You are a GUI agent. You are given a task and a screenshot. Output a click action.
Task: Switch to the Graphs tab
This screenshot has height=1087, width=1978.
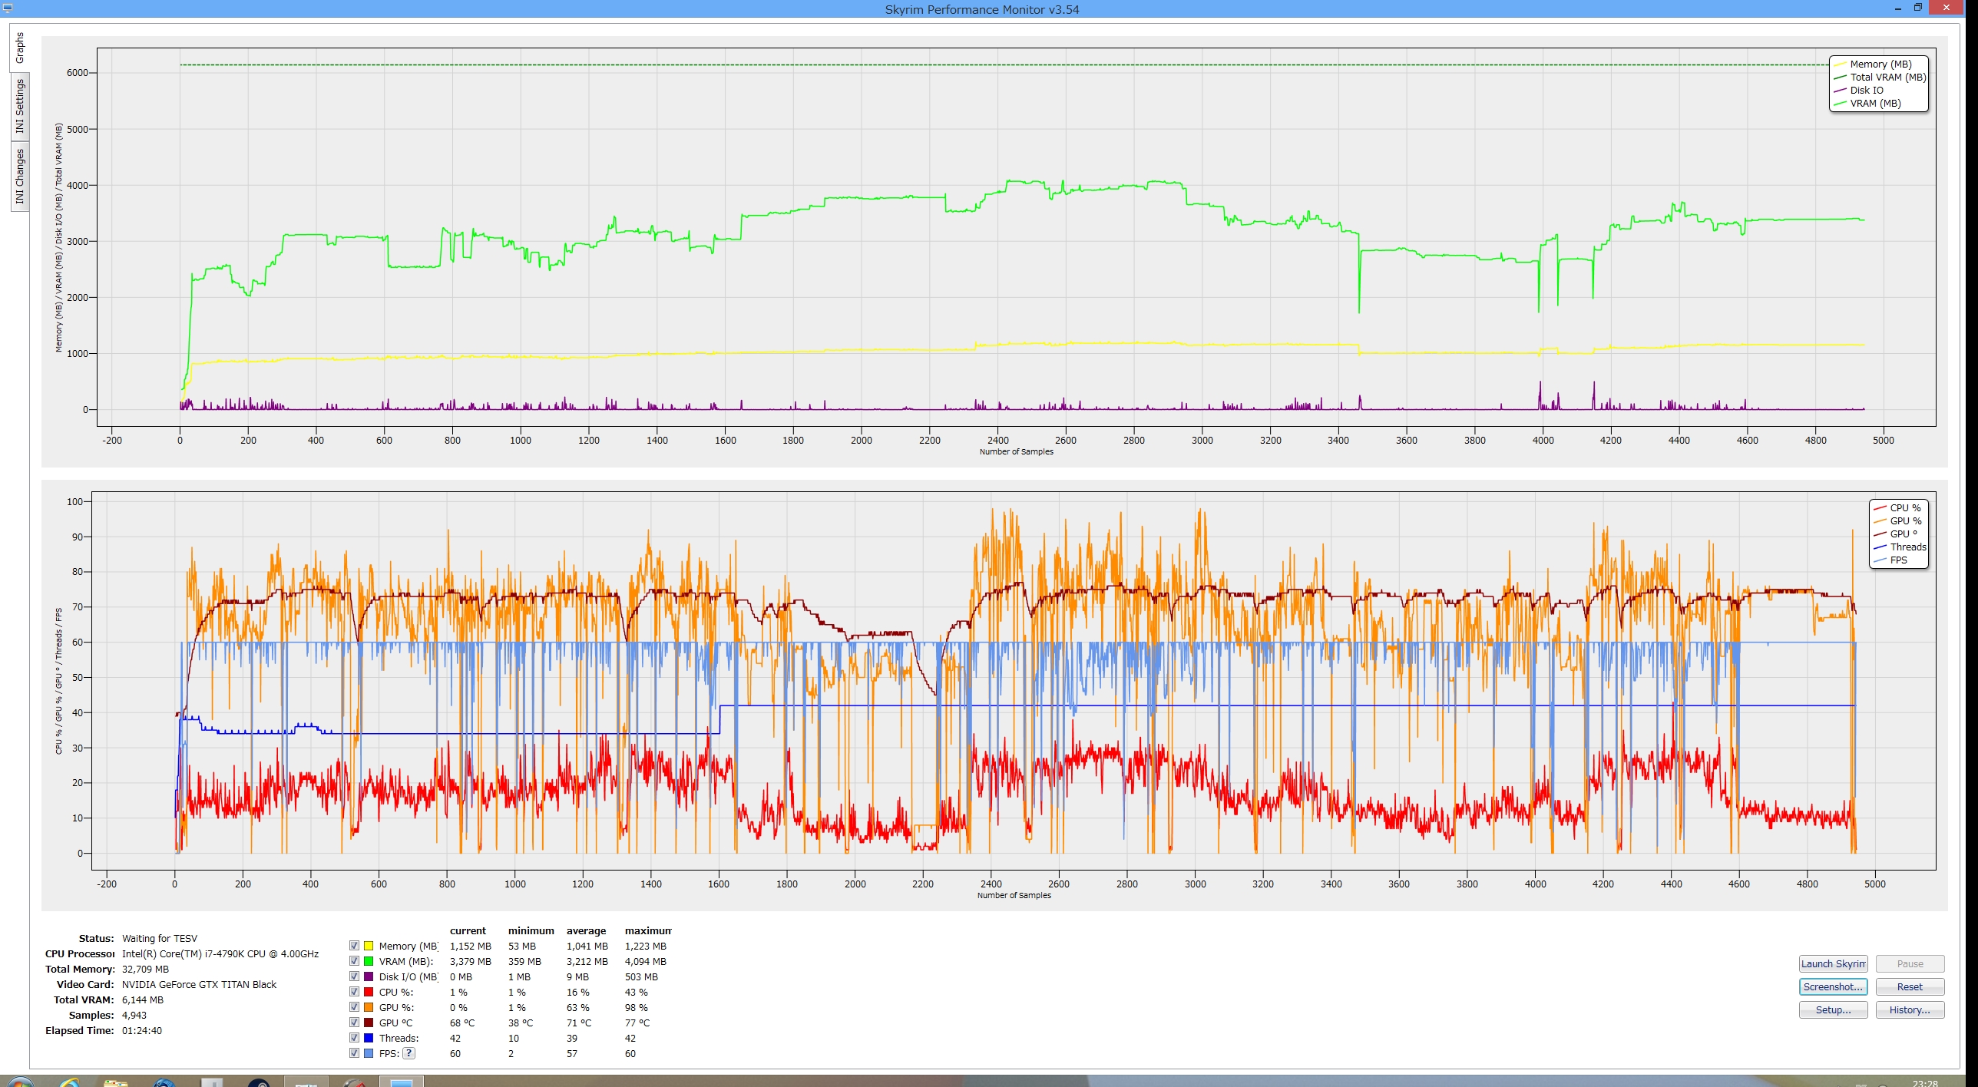pyautogui.click(x=20, y=48)
